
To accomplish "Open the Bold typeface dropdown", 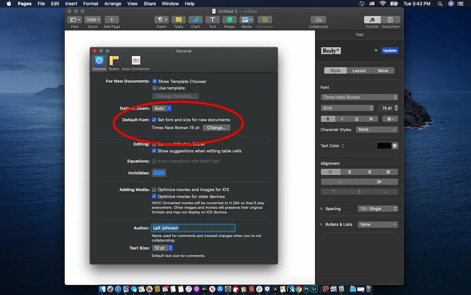I will coord(347,108).
